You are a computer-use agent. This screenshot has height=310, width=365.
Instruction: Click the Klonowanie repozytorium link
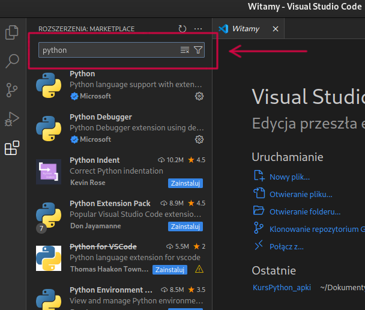[317, 229]
